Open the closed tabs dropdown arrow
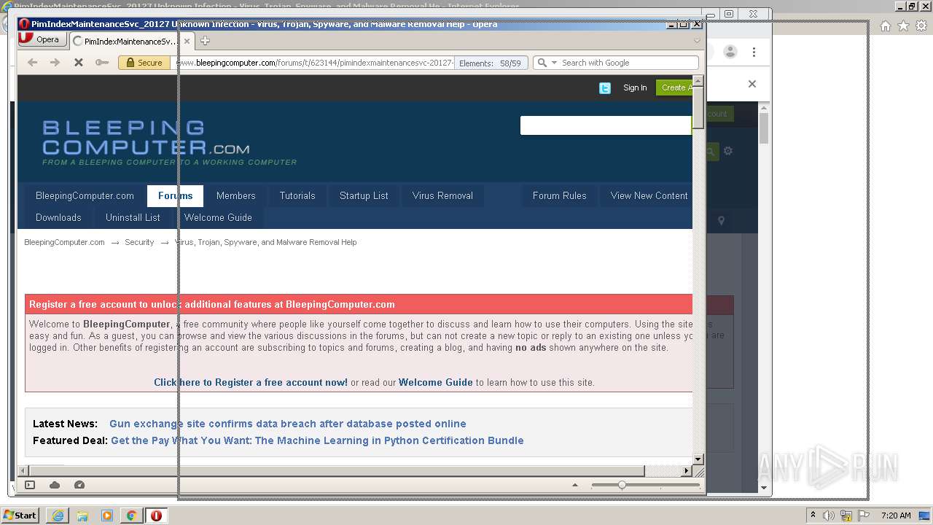Image resolution: width=933 pixels, height=525 pixels. 696,41
